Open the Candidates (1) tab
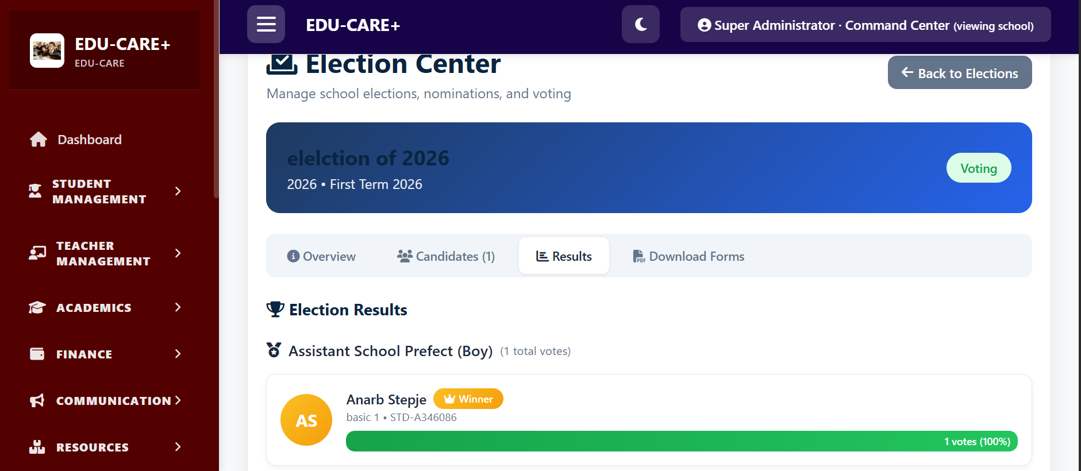Viewport: 1081px width, 471px height. (x=446, y=256)
